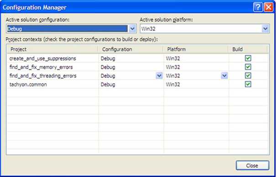Click Debug configuration cell of tachyon.common
This screenshot has height=177, width=276.
[x=131, y=84]
